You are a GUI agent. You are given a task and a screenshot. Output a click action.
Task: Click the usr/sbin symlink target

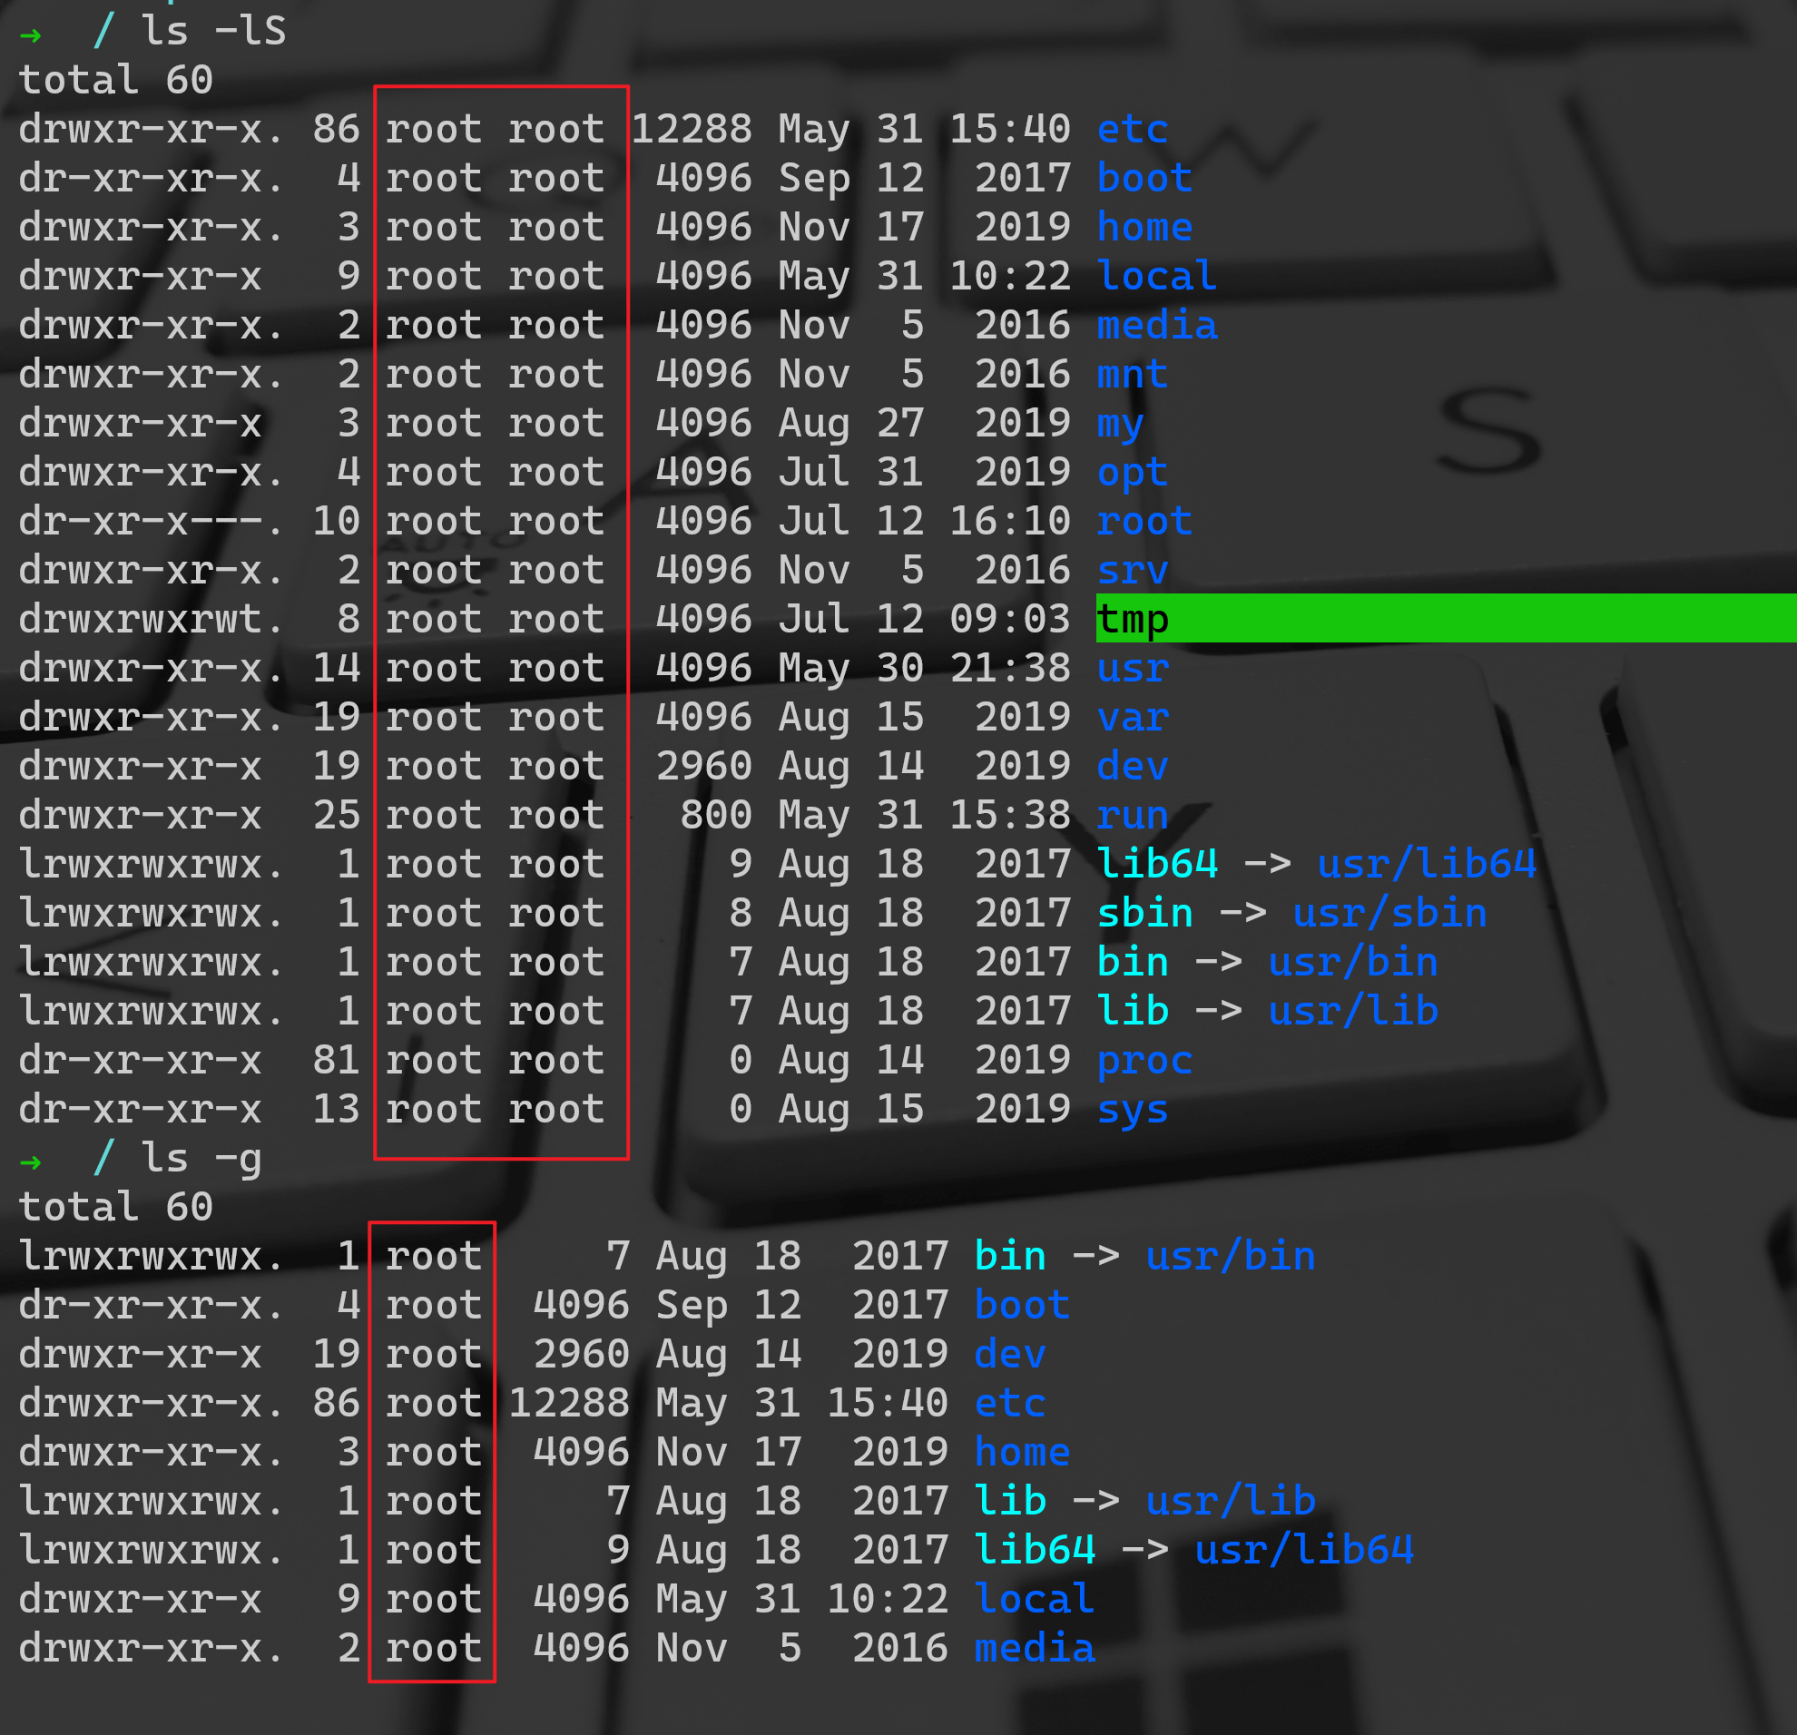coord(1389,914)
